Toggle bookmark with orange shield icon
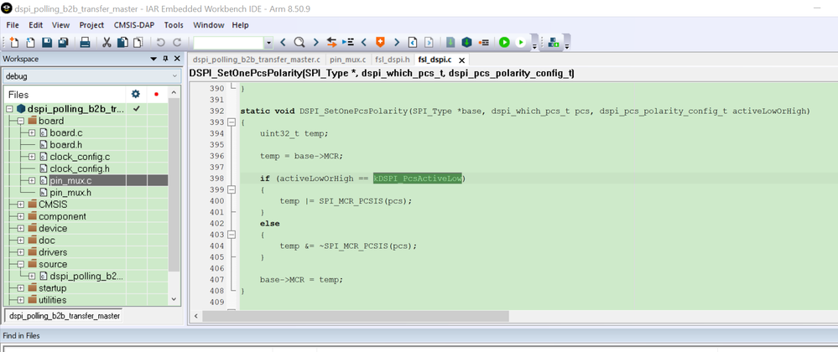The height and width of the screenshot is (352, 838). pyautogui.click(x=380, y=42)
